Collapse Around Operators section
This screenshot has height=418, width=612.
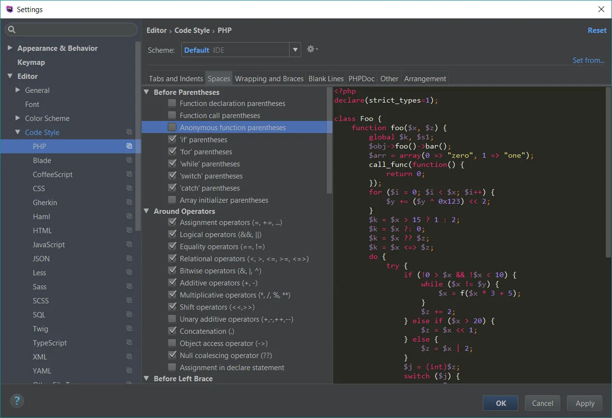tap(146, 211)
